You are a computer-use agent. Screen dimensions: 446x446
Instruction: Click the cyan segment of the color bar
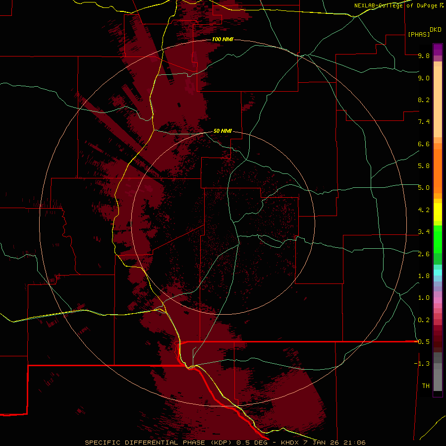[438, 273]
